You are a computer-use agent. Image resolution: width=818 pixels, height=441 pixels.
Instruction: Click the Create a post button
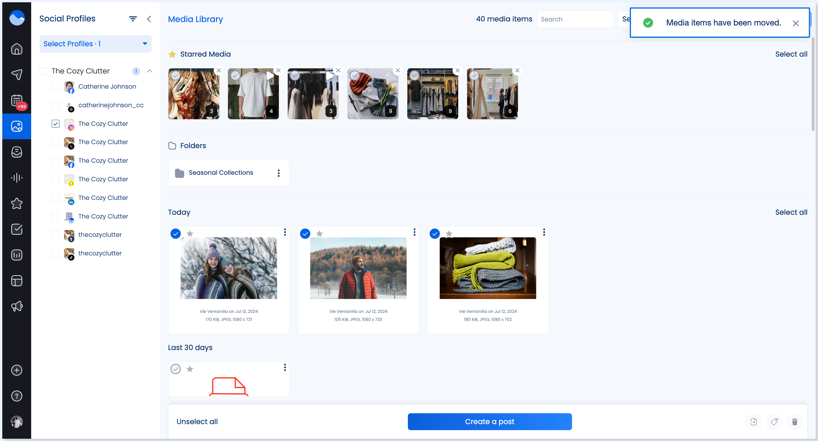[x=490, y=422]
